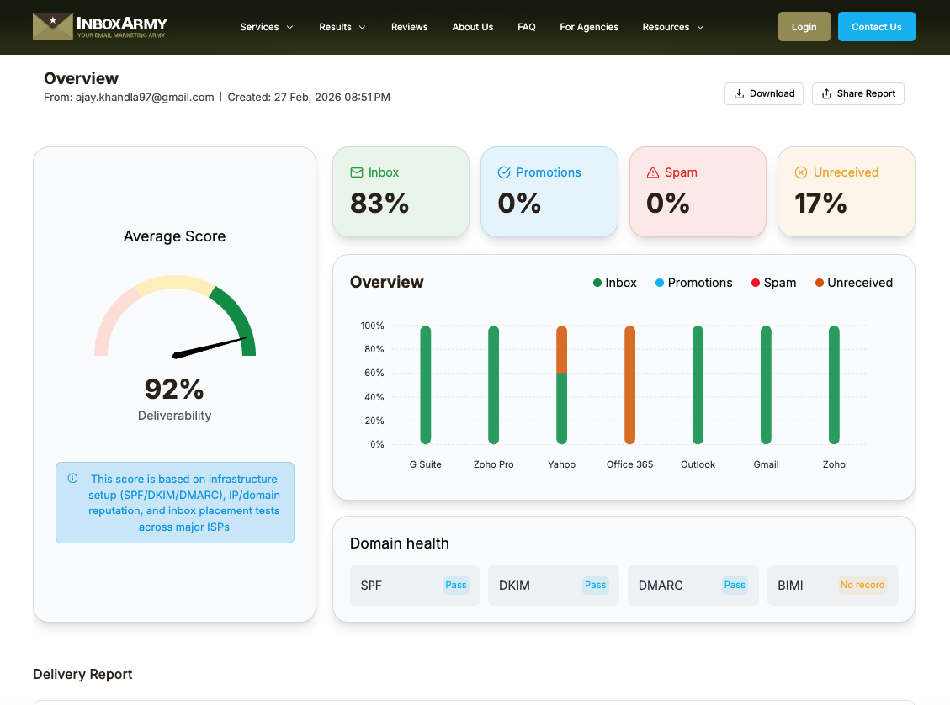Viewport: 950px width, 705px height.
Task: Open the For Agencies page
Action: coord(589,26)
